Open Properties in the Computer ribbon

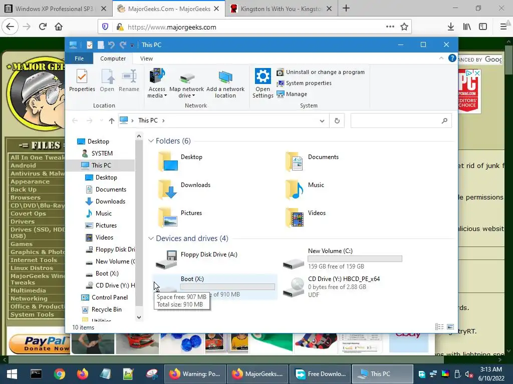click(82, 80)
